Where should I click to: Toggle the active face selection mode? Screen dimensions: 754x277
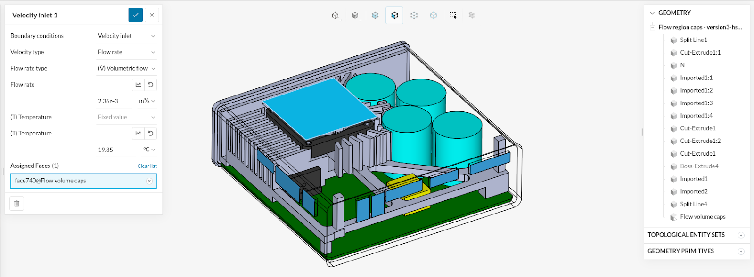(394, 16)
